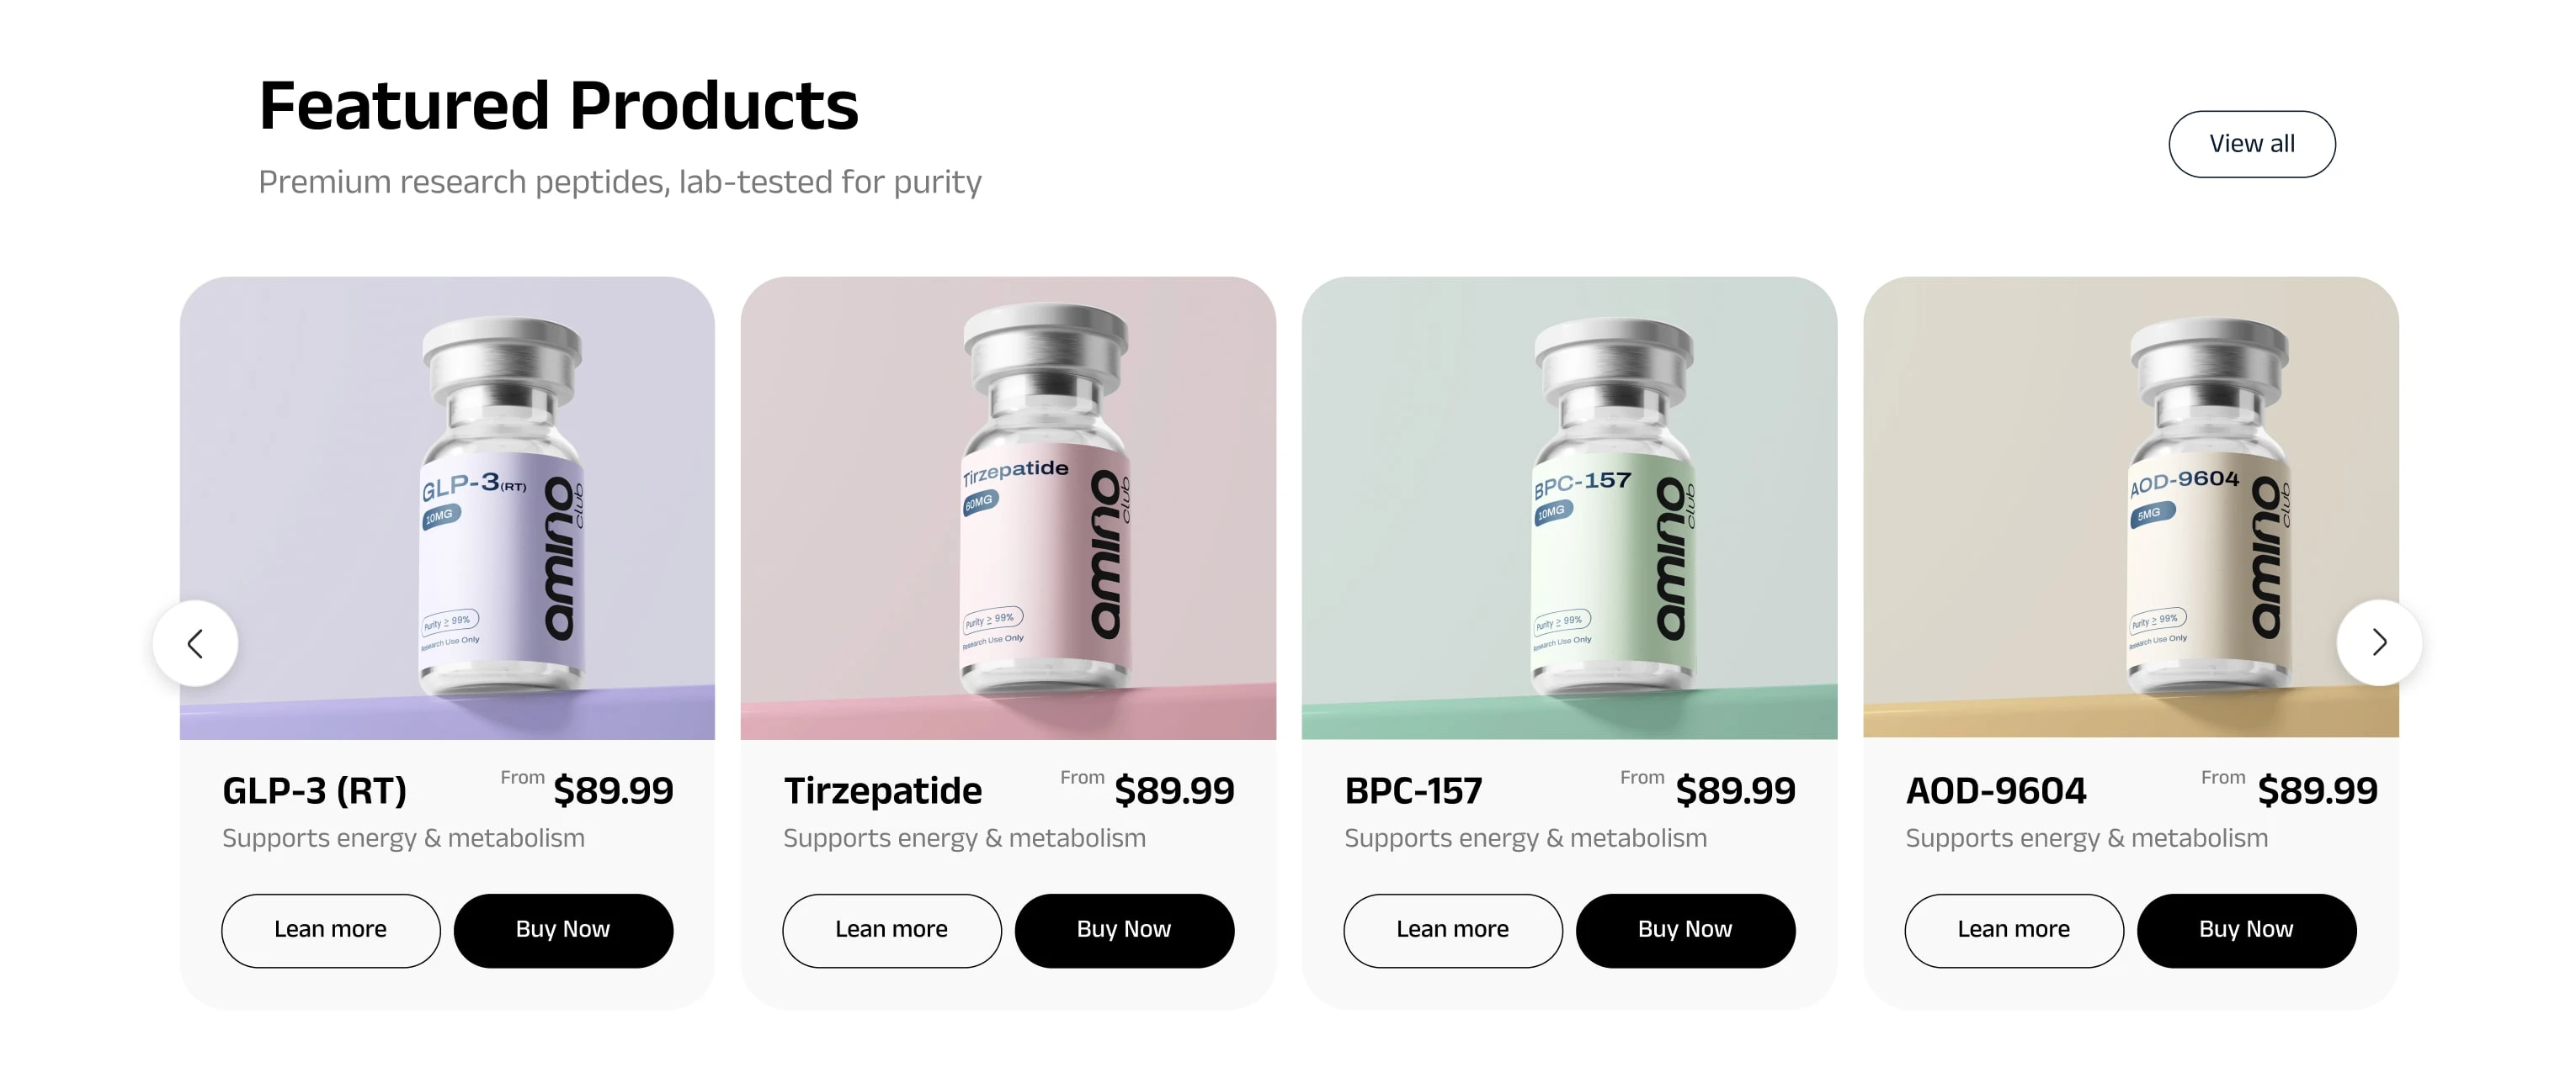
Task: Click the next carousel arrow
Action: pos(2379,642)
